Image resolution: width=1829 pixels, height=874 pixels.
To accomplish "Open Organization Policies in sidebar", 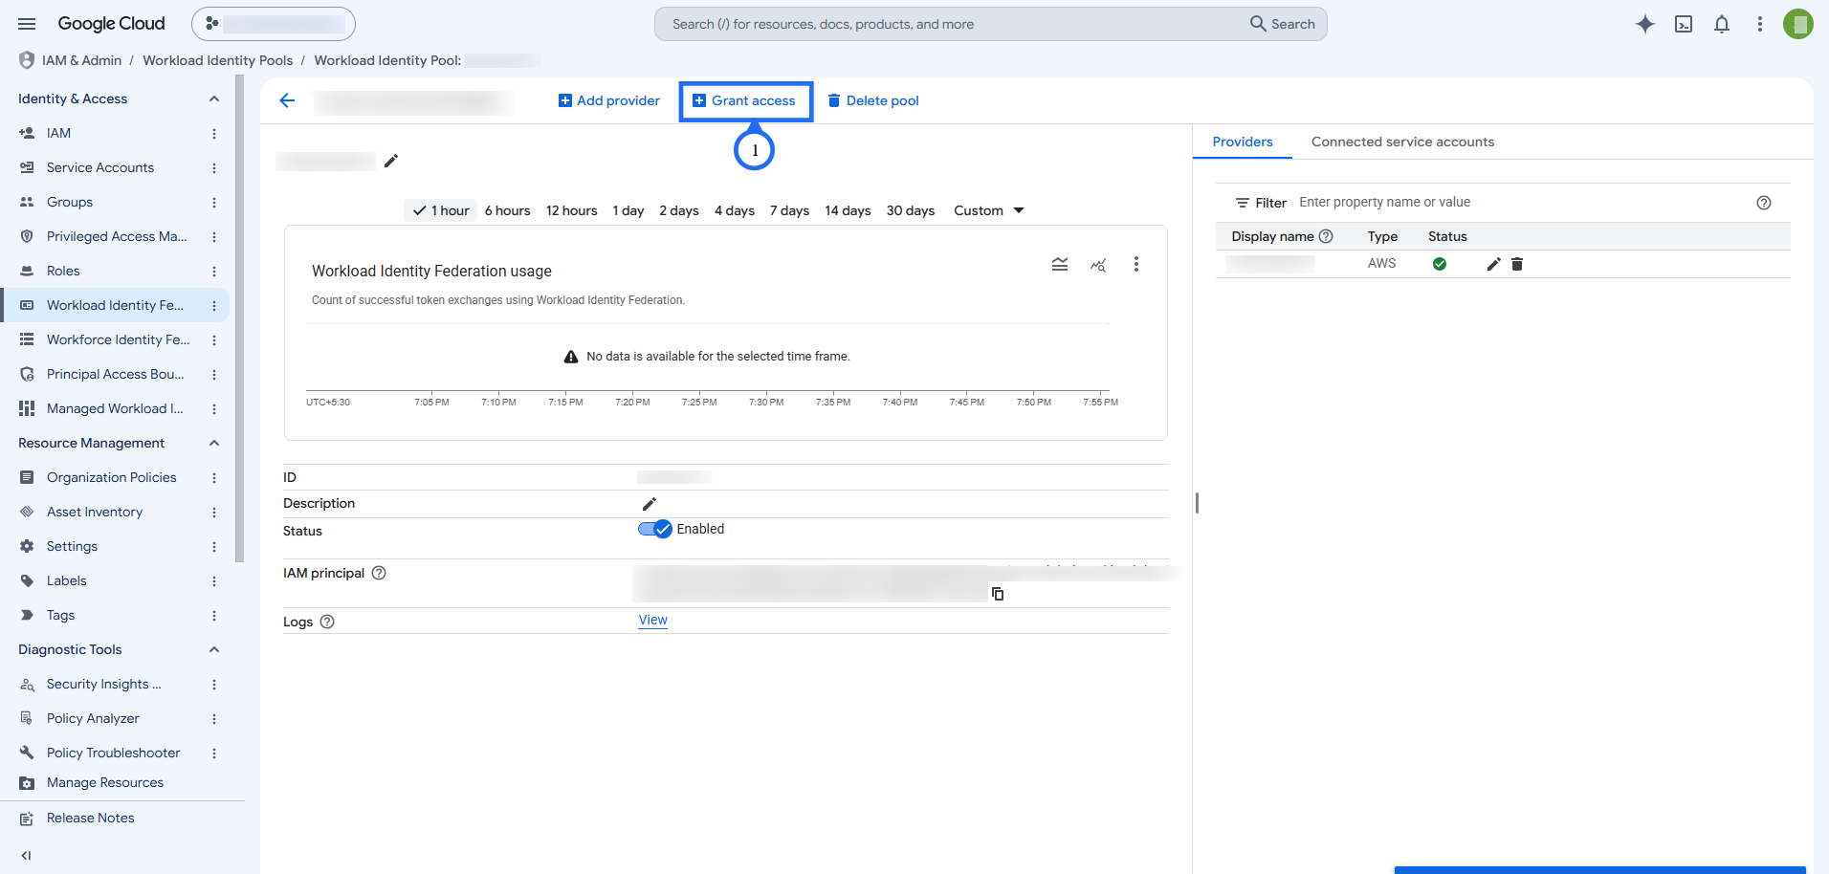I will click(x=112, y=478).
